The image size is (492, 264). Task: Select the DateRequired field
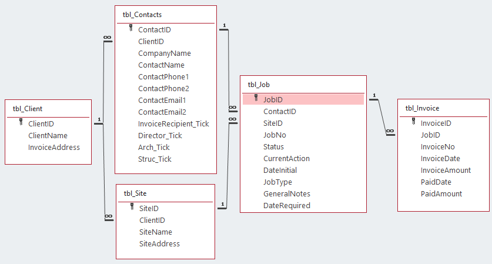pos(287,205)
